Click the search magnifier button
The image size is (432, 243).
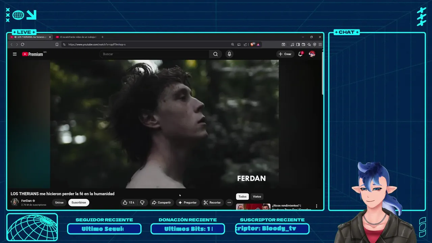point(216,54)
